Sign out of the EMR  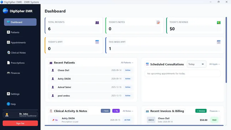click(x=20, y=123)
